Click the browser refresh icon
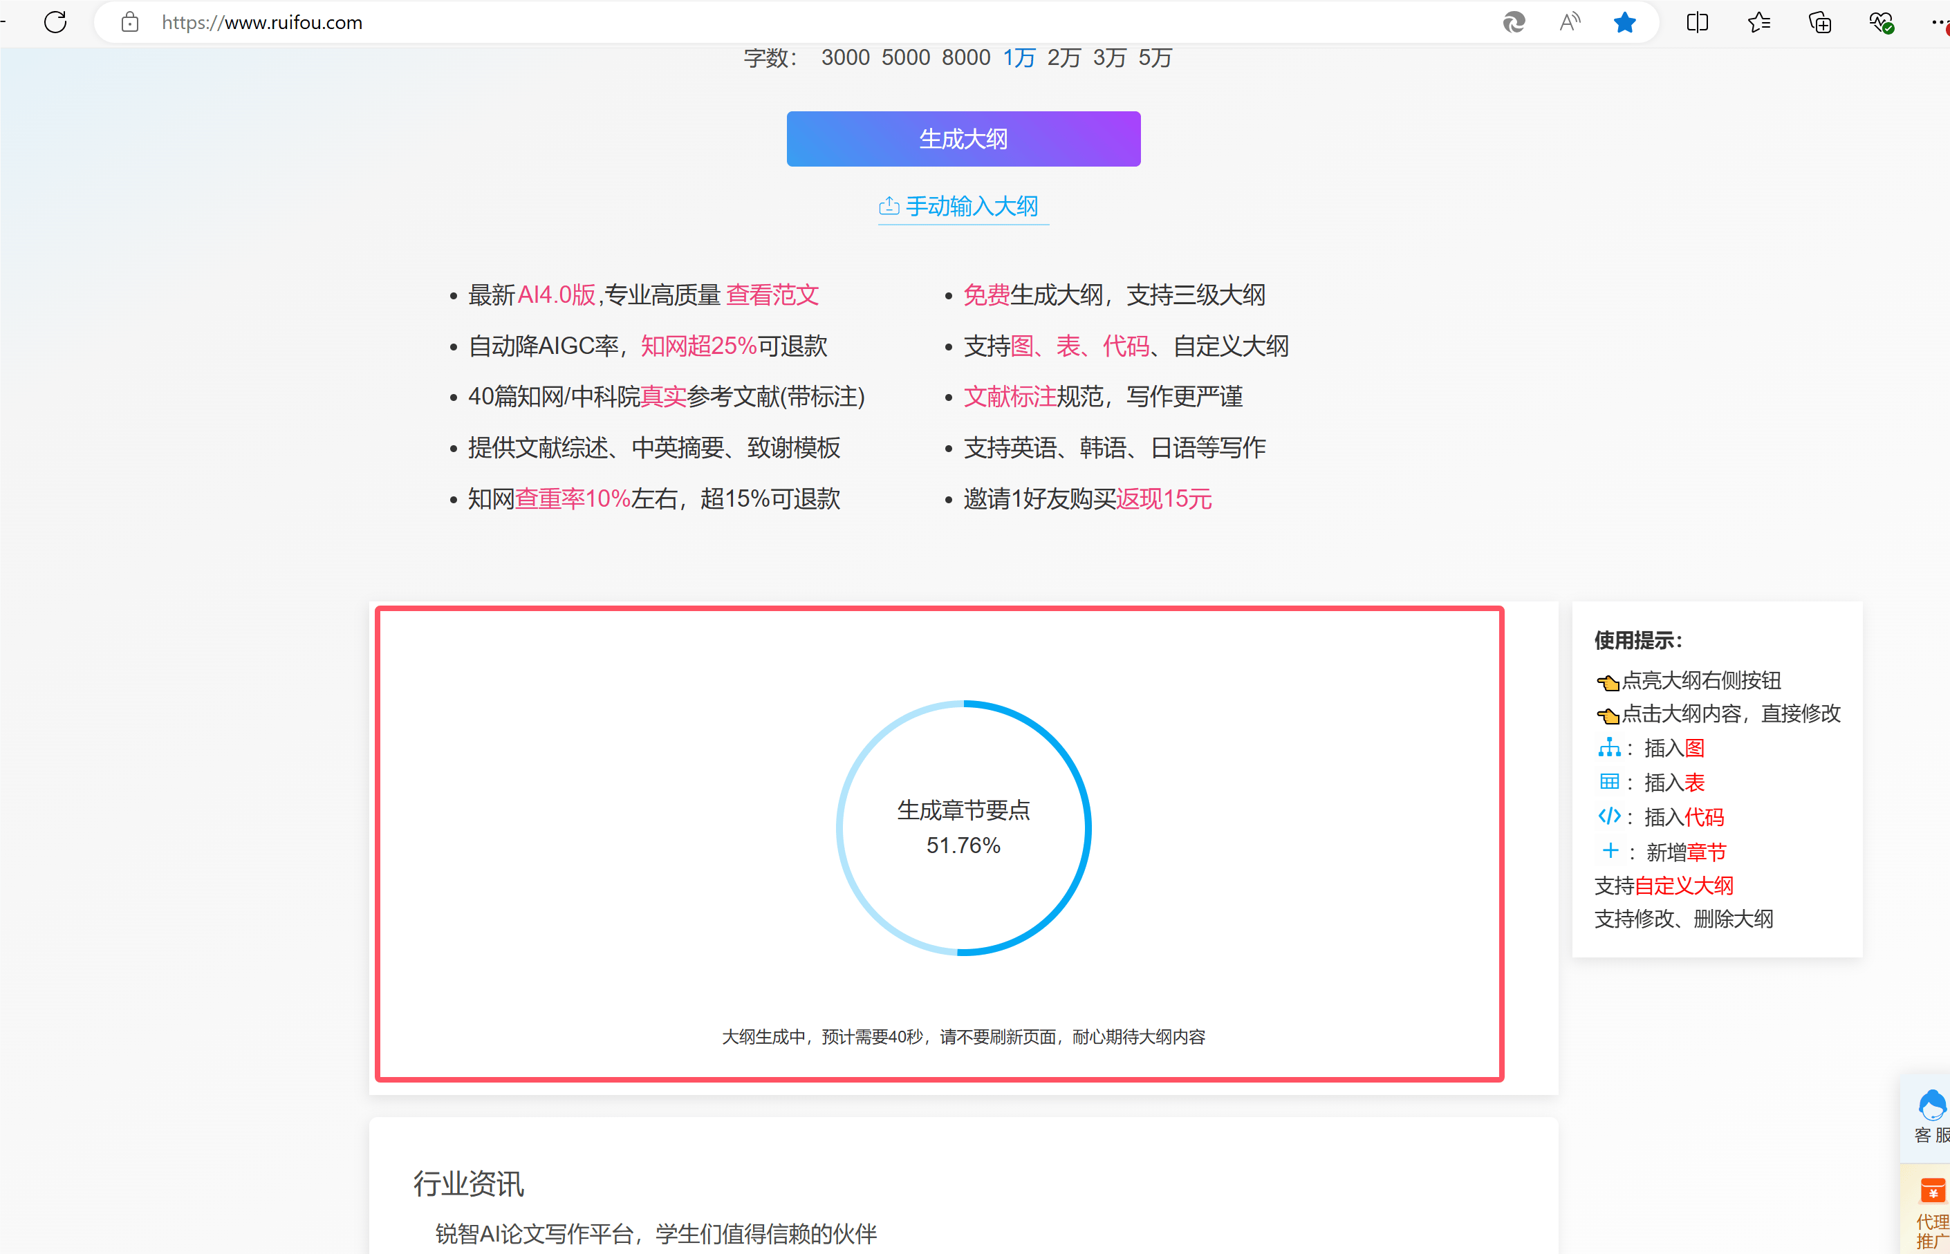1950x1254 pixels. point(55,22)
